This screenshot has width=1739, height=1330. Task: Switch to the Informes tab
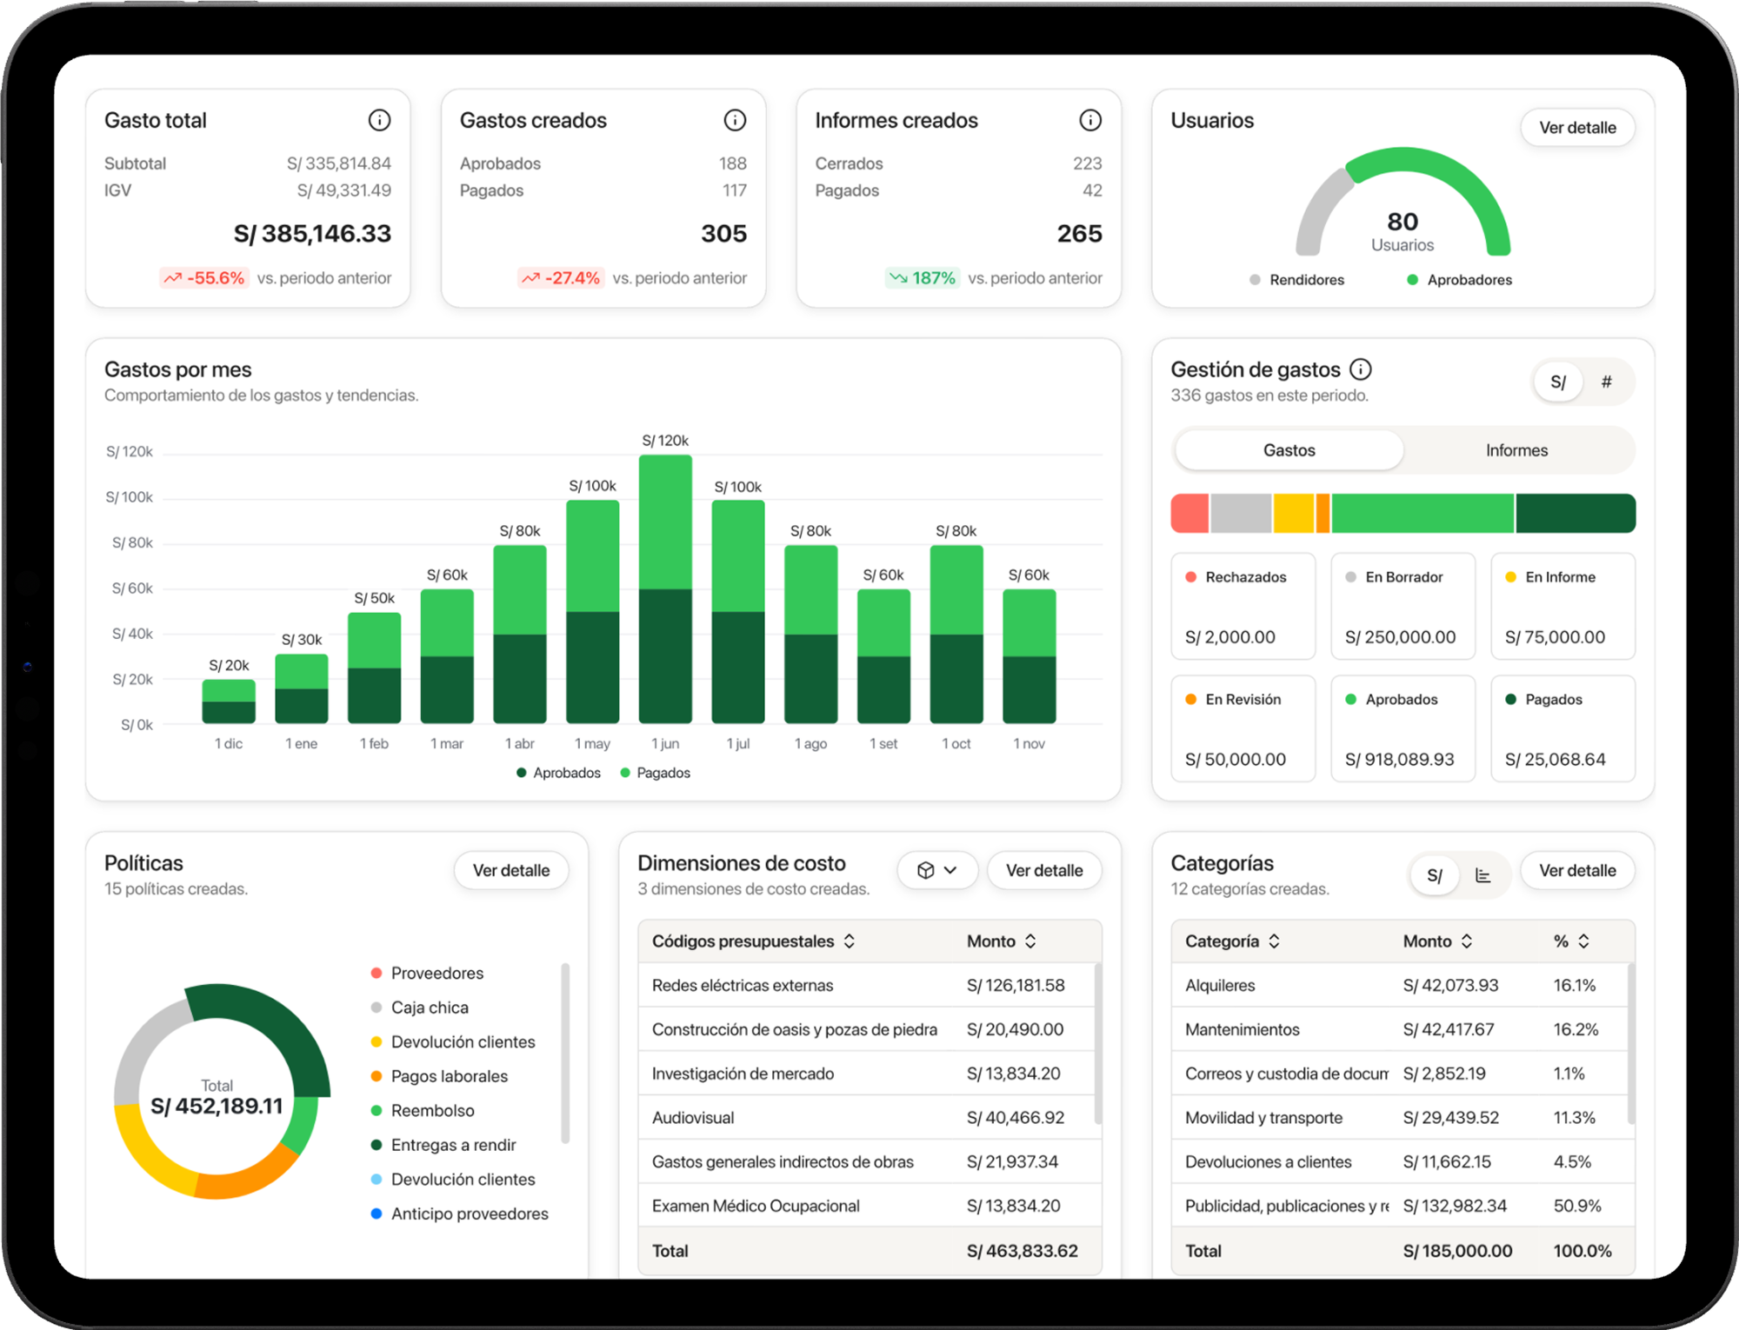click(1516, 450)
